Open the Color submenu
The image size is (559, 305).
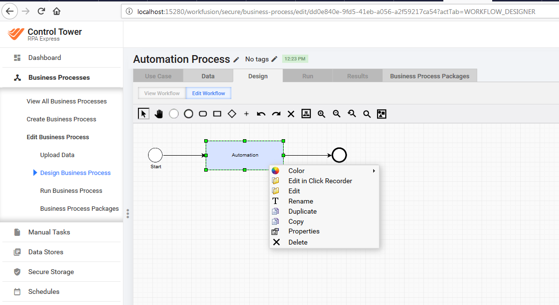click(324, 171)
